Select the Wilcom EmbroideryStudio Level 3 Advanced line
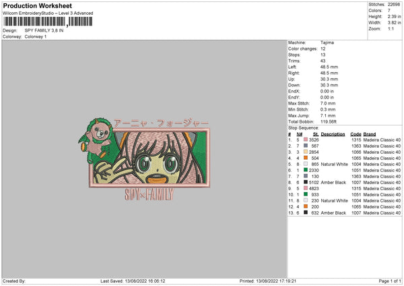 (48, 13)
